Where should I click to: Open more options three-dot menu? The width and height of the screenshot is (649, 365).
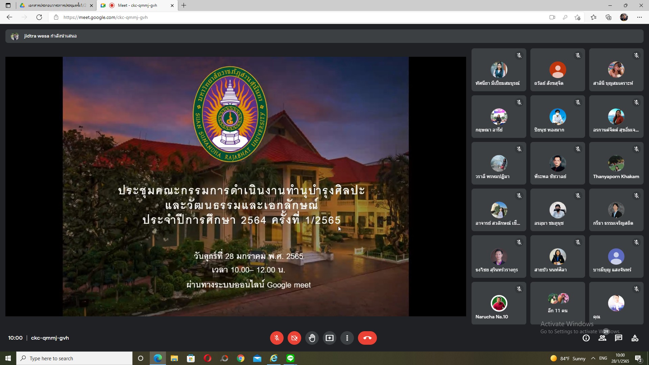pos(347,338)
